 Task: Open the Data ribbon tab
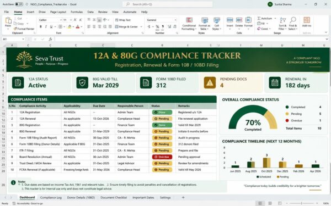coord(90,12)
